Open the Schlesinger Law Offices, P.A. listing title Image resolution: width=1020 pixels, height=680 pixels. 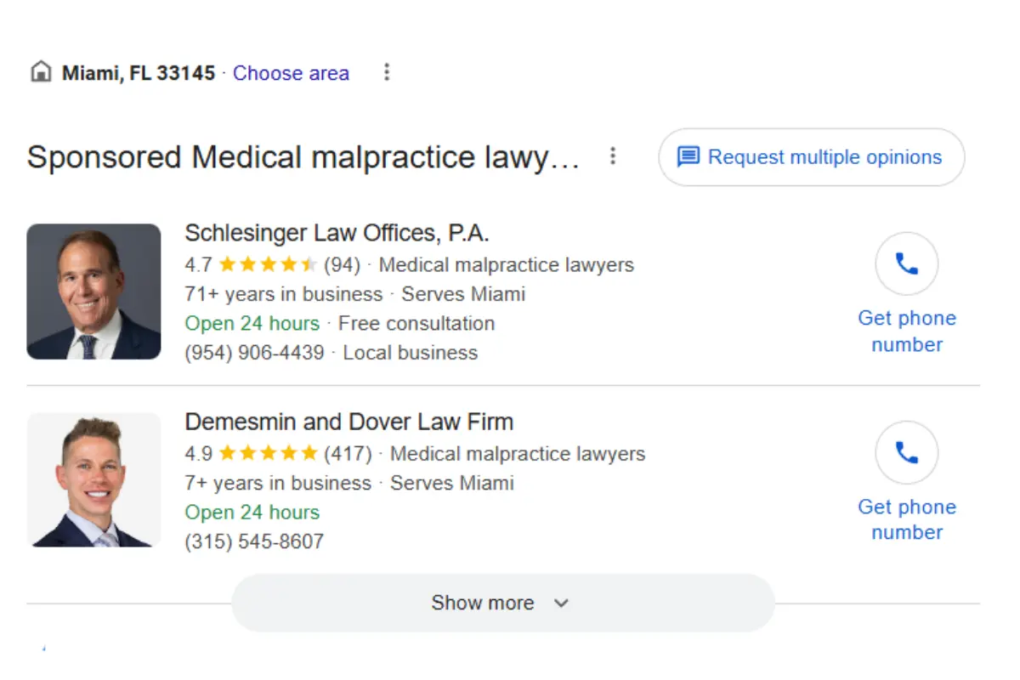coord(337,233)
